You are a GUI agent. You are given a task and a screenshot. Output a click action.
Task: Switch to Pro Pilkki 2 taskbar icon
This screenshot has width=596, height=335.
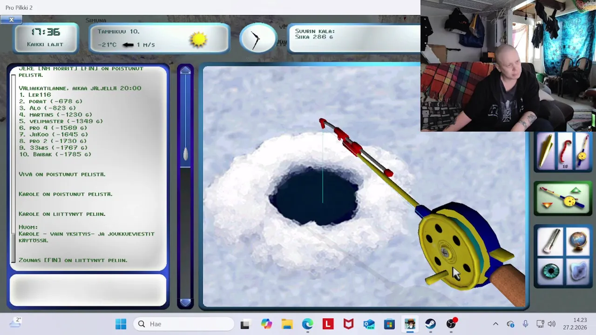[410, 324]
